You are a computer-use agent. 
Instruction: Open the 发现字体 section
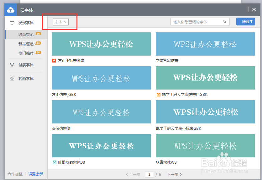point(26,23)
